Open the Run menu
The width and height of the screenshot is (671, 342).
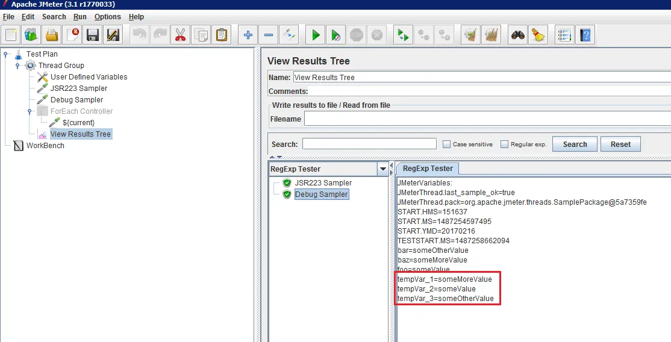coord(80,17)
